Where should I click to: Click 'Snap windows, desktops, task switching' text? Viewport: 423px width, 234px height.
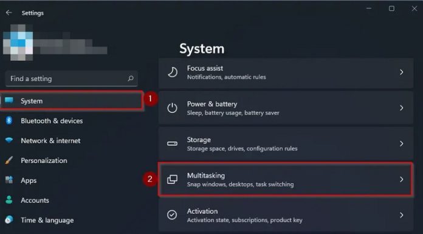(x=240, y=184)
